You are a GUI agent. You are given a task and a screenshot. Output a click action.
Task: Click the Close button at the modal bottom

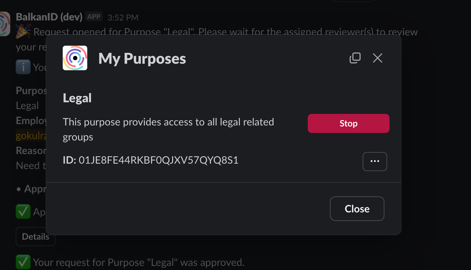pos(357,209)
